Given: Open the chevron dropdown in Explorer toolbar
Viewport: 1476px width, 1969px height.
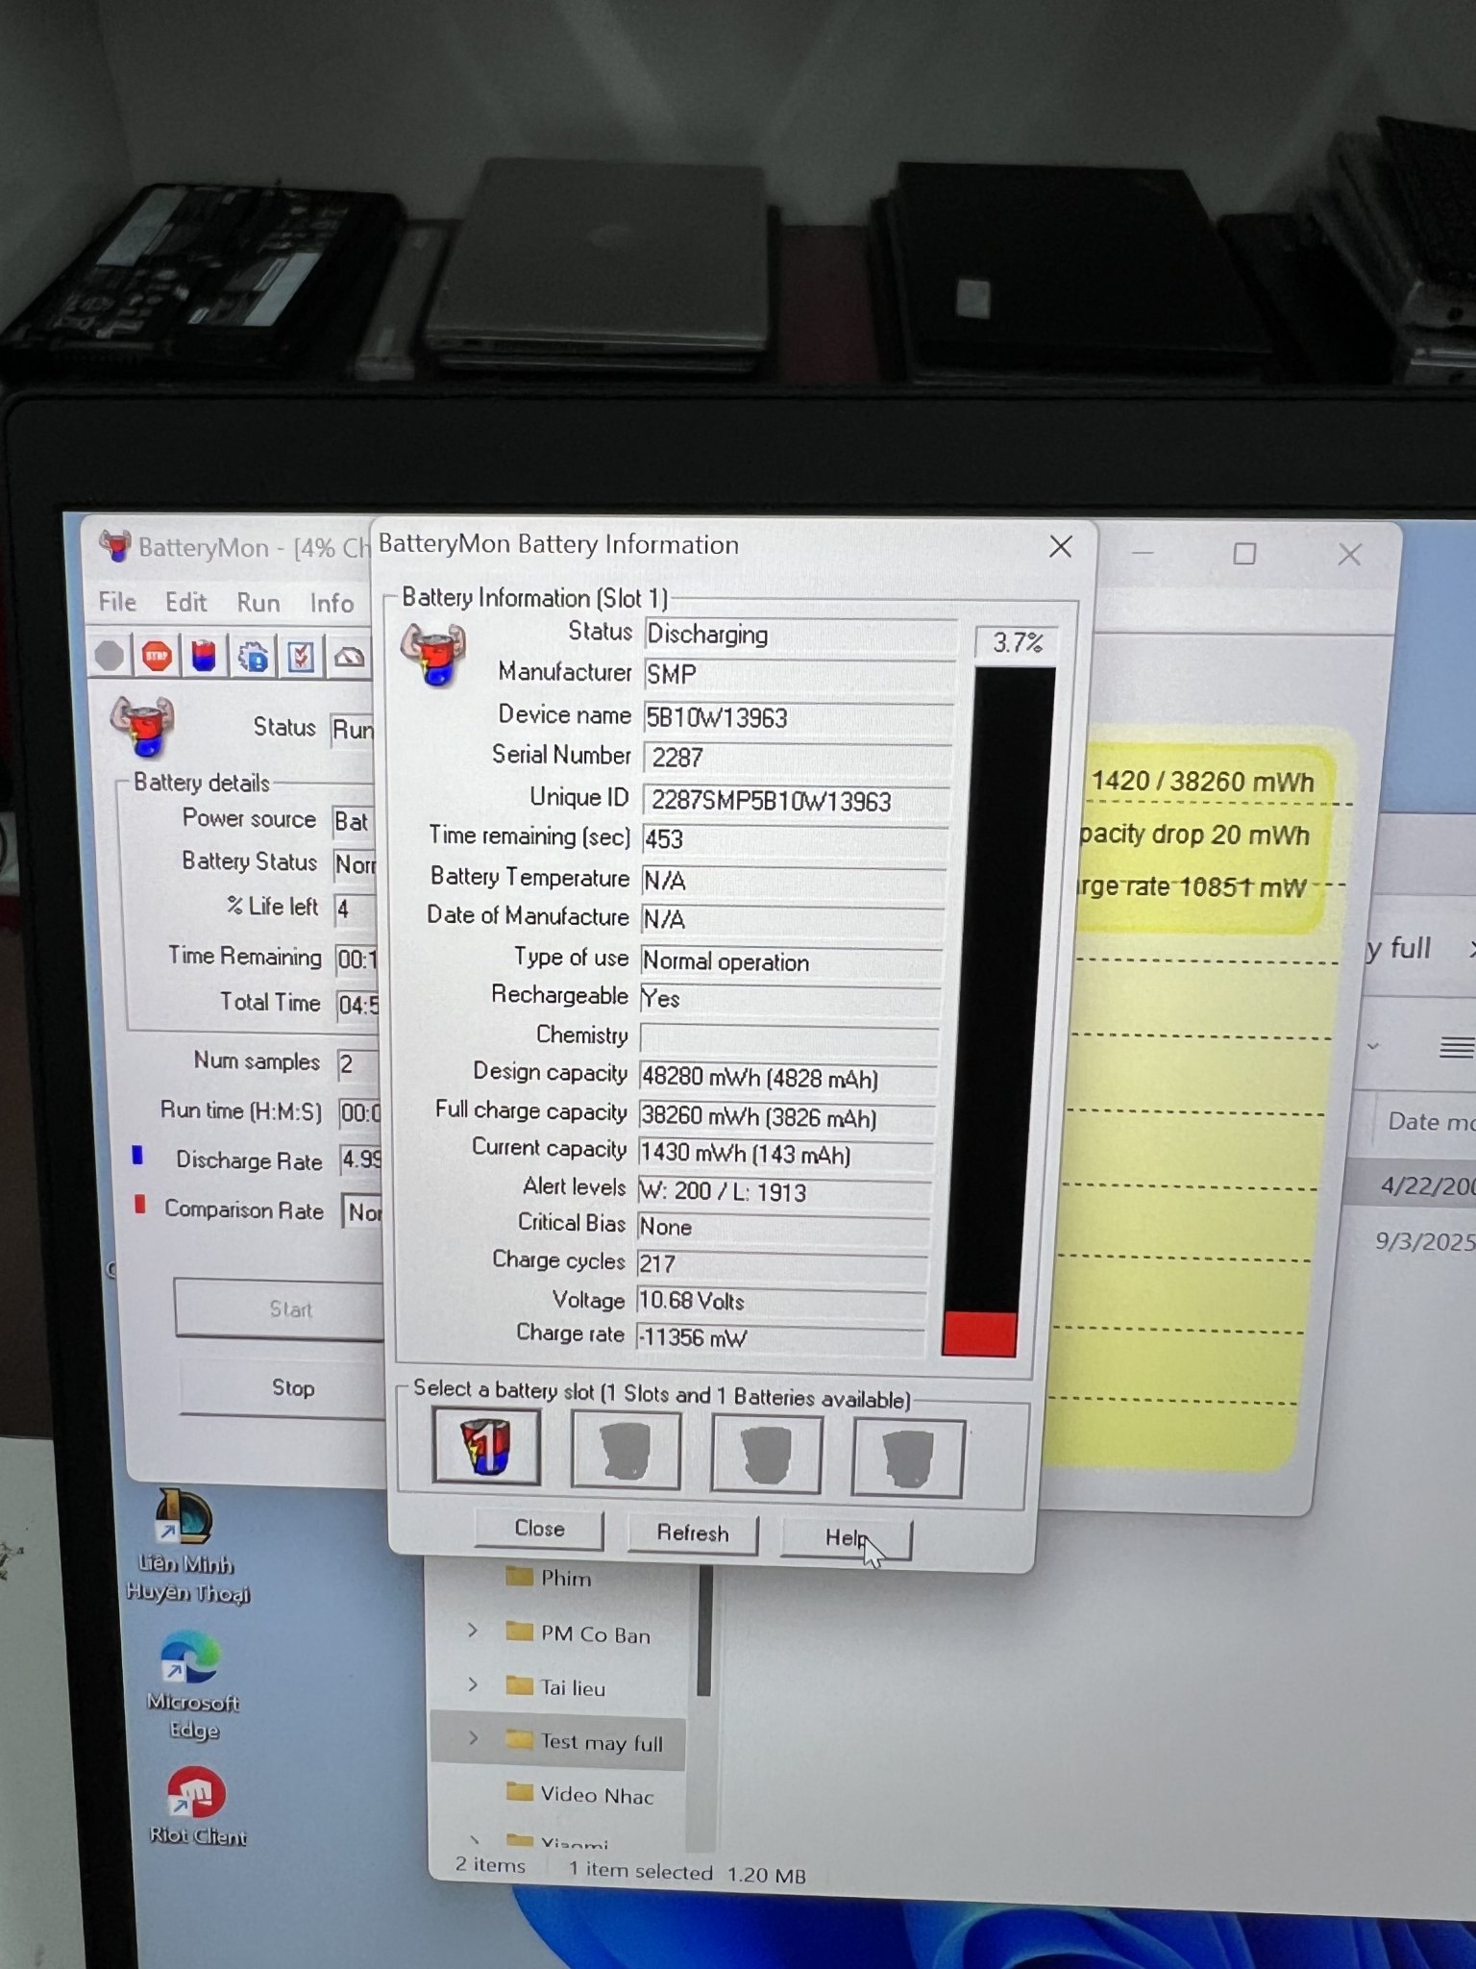Looking at the screenshot, I should click(1373, 1046).
